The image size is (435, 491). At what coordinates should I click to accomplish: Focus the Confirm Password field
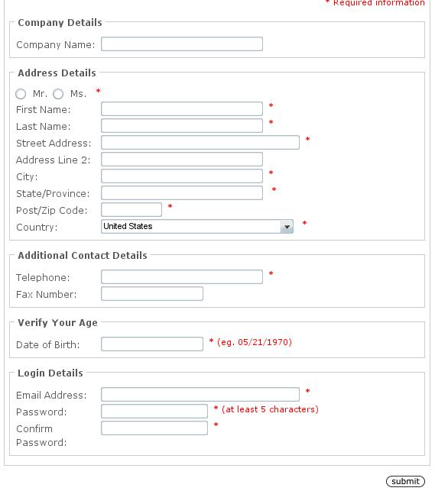(154, 428)
